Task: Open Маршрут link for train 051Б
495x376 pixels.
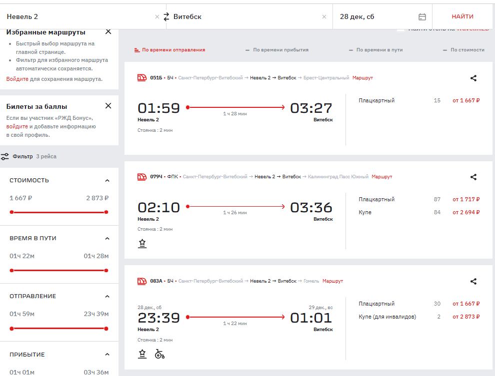Action: pos(362,78)
